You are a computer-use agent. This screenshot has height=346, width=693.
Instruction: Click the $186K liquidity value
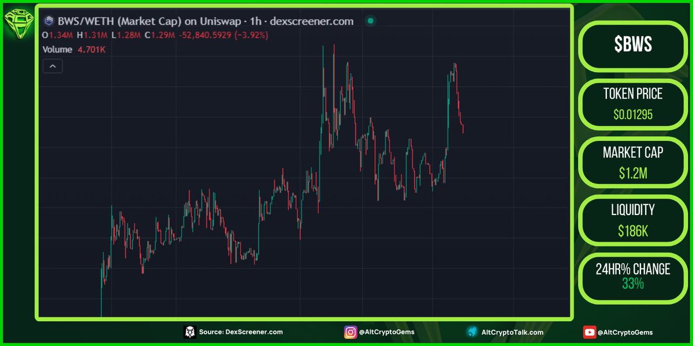[633, 232]
